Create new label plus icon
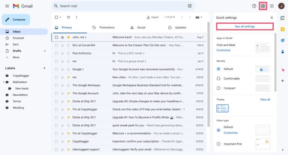The width and height of the screenshot is (288, 155). coord(44,68)
